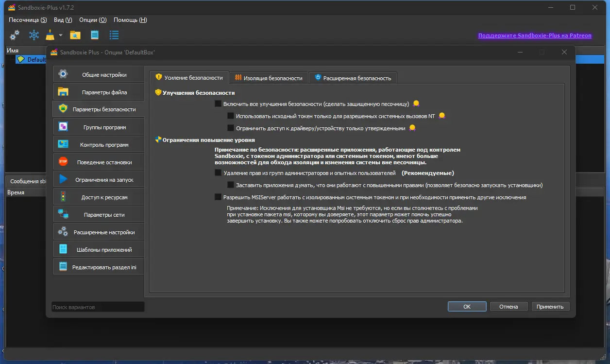Open Параметры сети via network monitors icon
The image size is (610, 364).
[x=63, y=214]
